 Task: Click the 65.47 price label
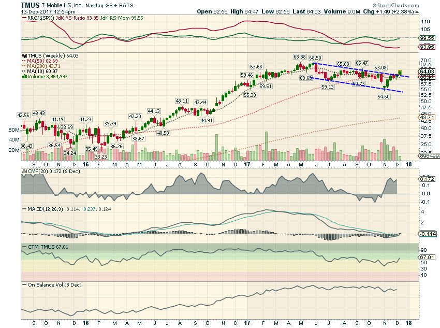[x=362, y=63]
